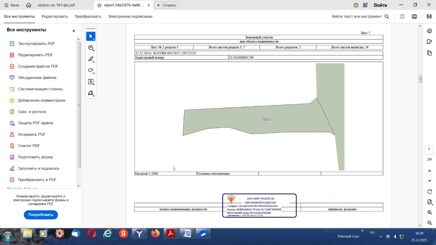Open the Электронное подписание tab
The image size is (436, 245).
[130, 16]
